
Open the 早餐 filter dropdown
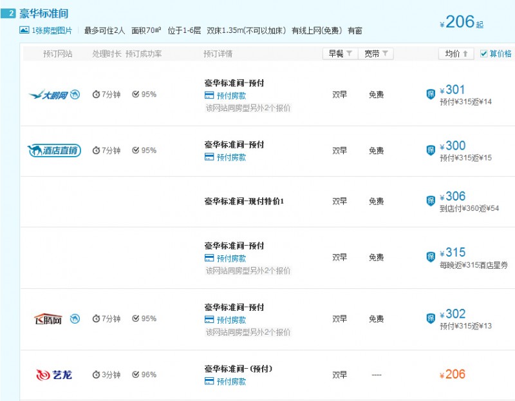click(340, 54)
